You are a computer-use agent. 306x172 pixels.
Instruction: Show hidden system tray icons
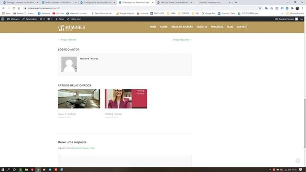270,170
